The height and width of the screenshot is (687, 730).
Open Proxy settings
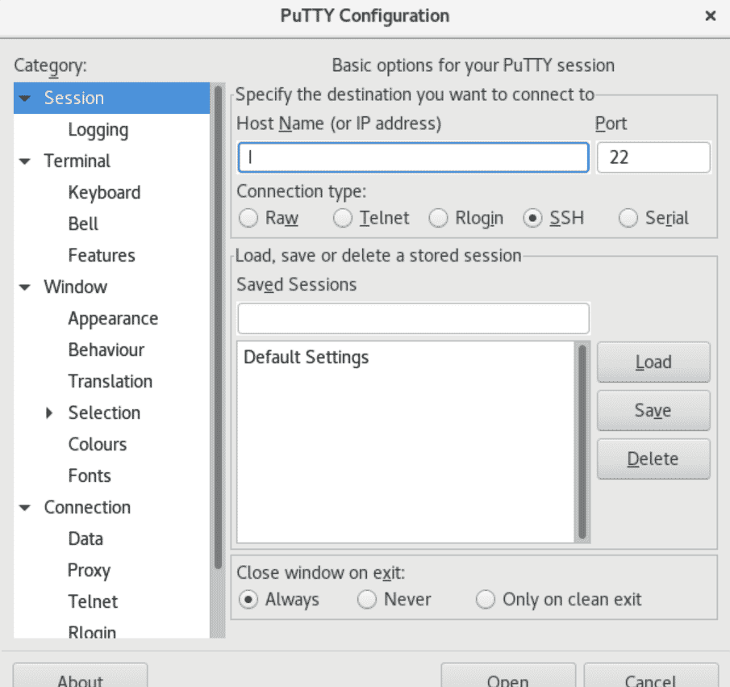pyautogui.click(x=89, y=571)
